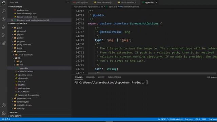Viewport: 217px width, 122px height.
Task: Open cjs-entry-core.js file
Action: (x=25, y=75)
